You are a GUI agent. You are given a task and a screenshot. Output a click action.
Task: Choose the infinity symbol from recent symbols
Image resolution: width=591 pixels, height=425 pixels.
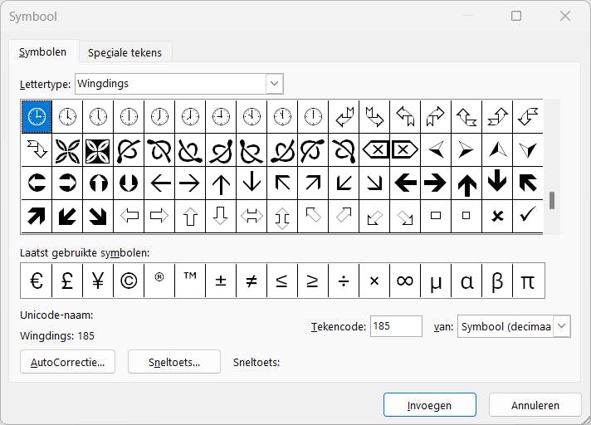404,281
